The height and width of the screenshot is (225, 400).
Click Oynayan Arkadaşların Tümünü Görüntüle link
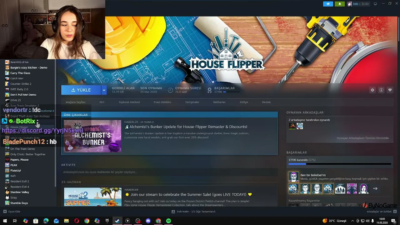click(x=362, y=138)
